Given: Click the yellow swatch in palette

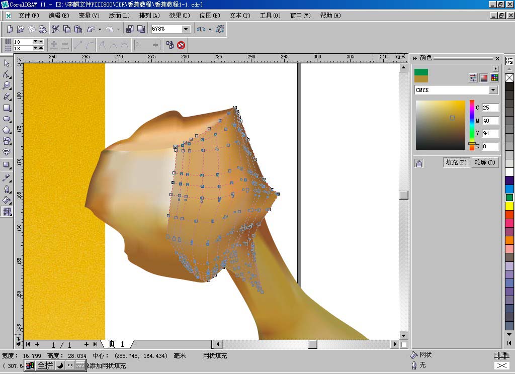Looking at the screenshot, I should pyautogui.click(x=509, y=206).
